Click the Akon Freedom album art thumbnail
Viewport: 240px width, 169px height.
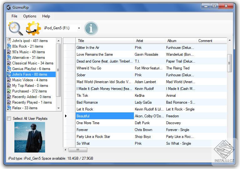tap(30, 137)
